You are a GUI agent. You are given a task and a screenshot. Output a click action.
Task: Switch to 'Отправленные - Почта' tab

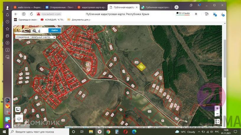[x=60, y=7]
